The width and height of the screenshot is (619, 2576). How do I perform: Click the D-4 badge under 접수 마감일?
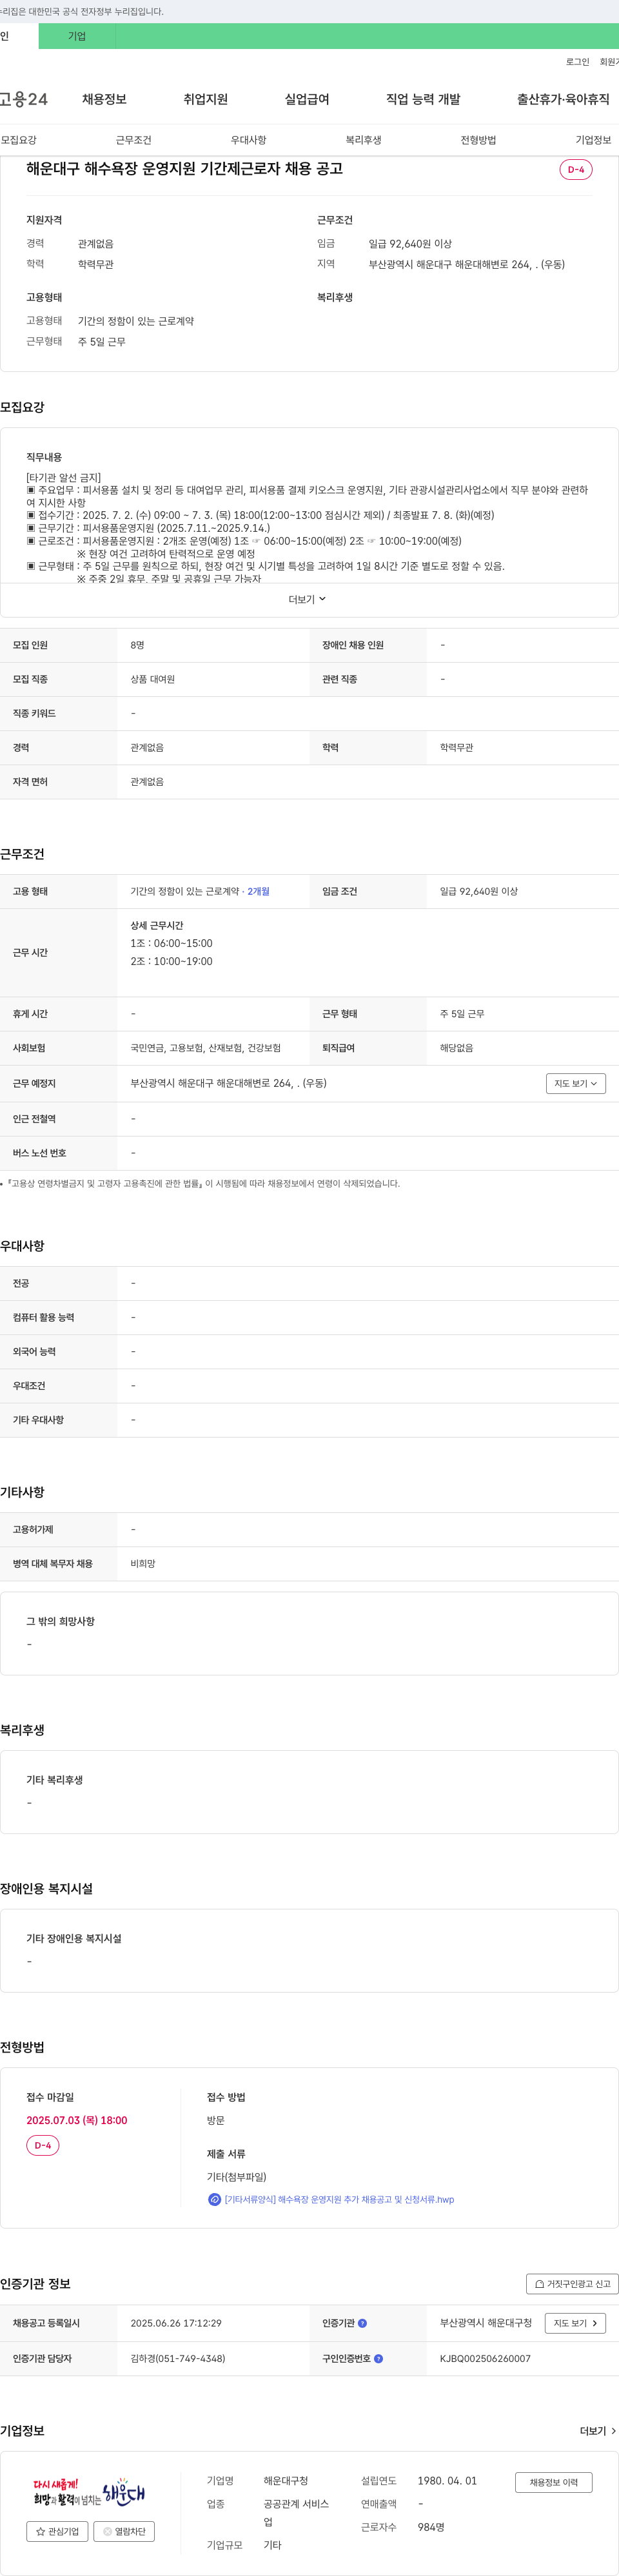click(43, 2145)
